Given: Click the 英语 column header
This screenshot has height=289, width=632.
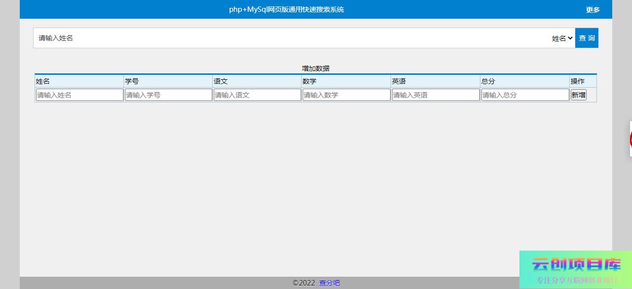Looking at the screenshot, I should coord(398,81).
